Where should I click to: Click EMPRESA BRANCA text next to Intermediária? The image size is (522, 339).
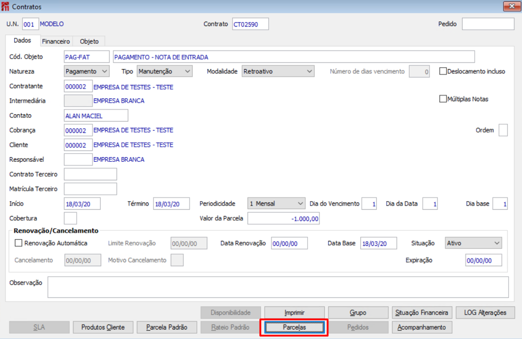(119, 101)
